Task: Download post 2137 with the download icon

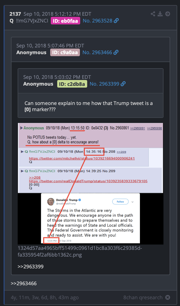Action: coord(160,14)
